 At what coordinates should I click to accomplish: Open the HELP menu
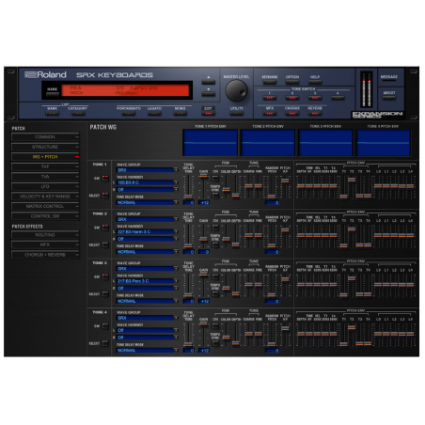(315, 82)
